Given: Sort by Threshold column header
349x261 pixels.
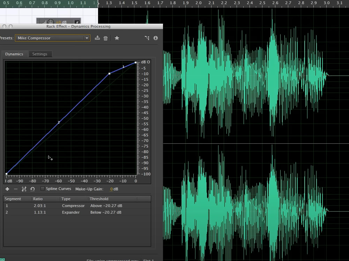Looking at the screenshot, I should pos(113,199).
